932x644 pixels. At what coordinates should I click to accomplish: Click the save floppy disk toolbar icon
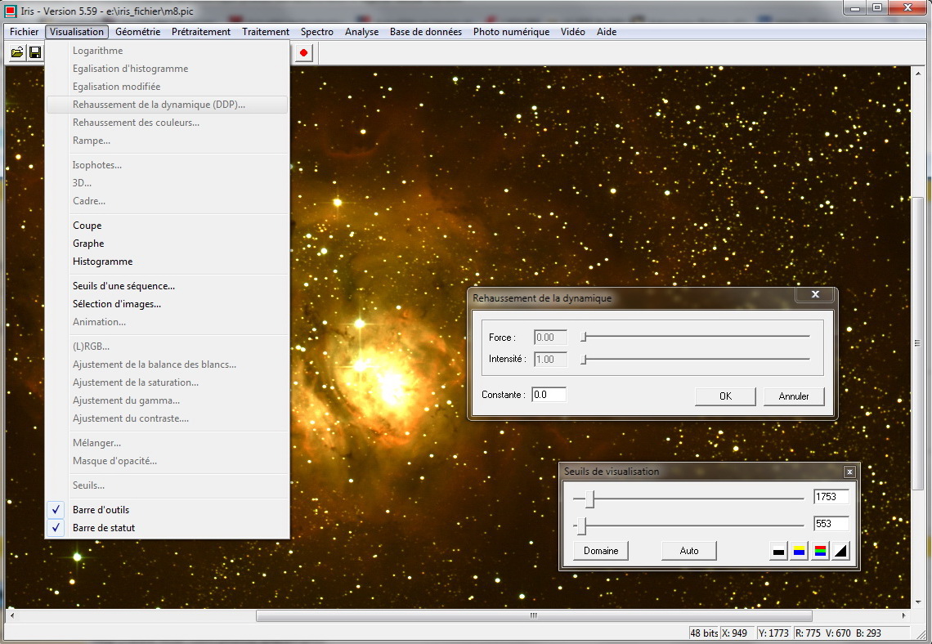coord(35,53)
